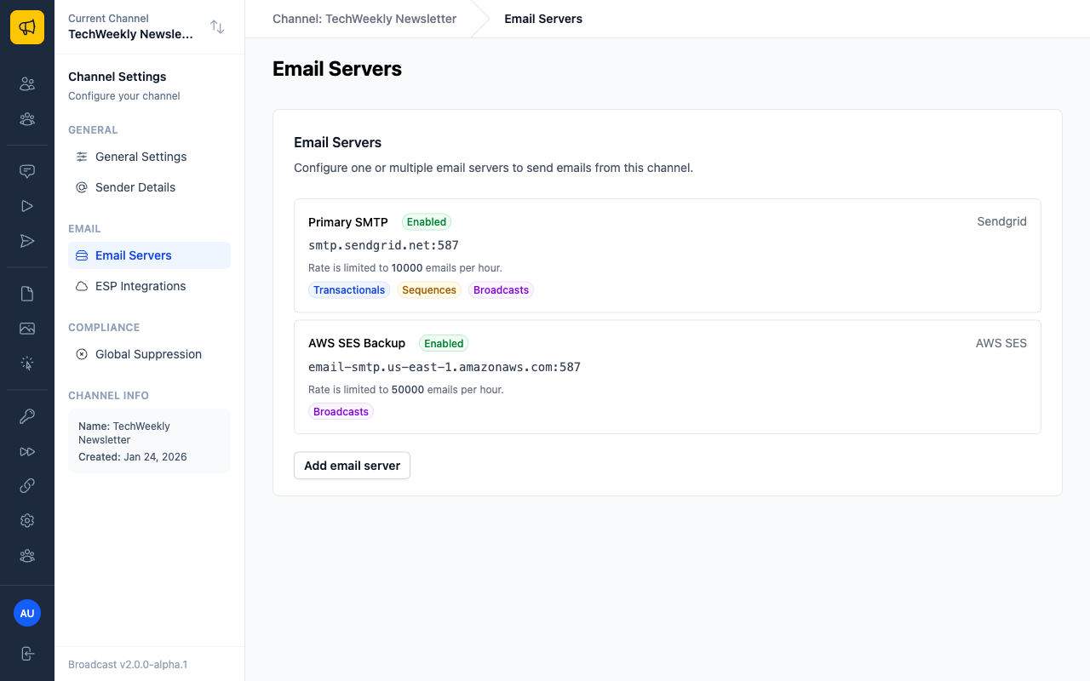Open the speech bubble transactional icon
Screen dimensions: 1090x681
click(x=27, y=171)
